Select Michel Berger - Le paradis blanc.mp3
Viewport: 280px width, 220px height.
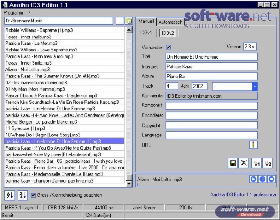click(65, 122)
